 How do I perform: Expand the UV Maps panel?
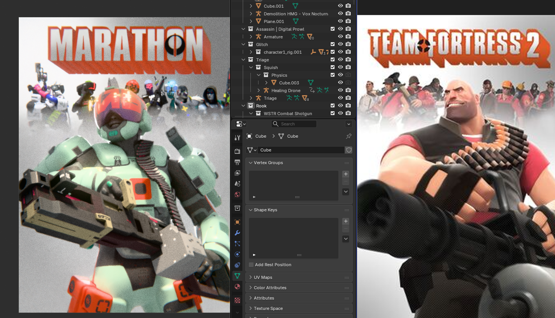tap(251, 277)
